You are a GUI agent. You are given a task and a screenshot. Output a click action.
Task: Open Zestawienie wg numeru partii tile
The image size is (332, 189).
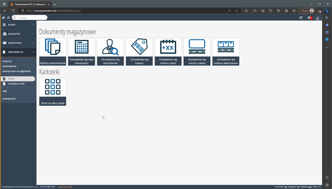tap(168, 52)
